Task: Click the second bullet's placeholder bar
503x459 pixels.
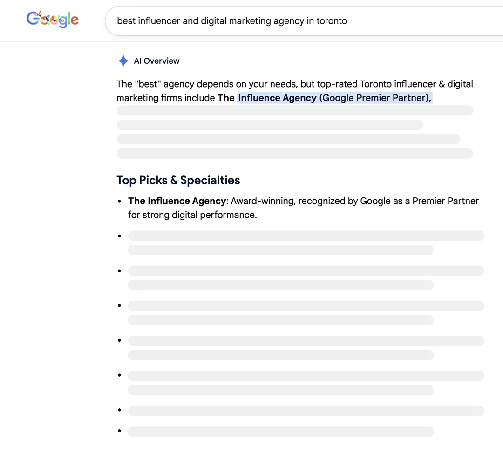Action: 306,236
